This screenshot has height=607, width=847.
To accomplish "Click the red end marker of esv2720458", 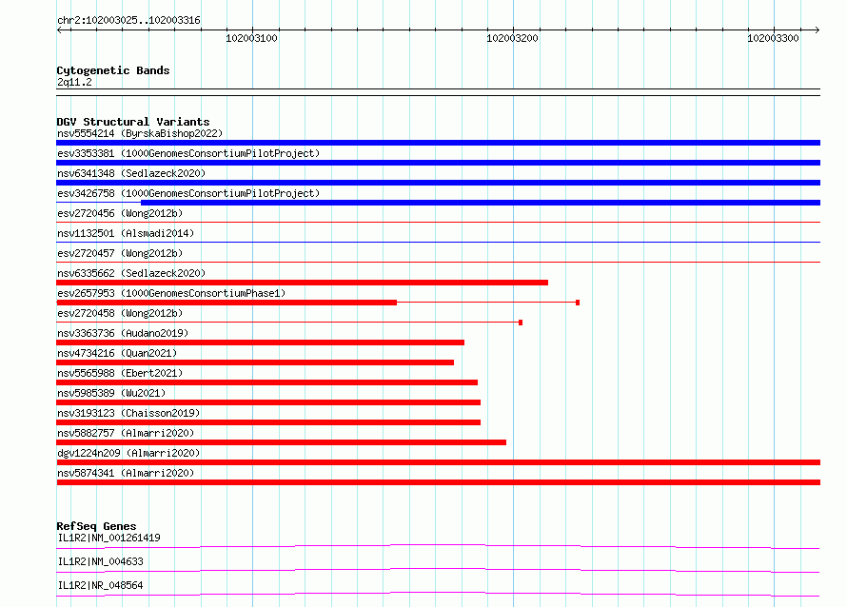I will (521, 323).
